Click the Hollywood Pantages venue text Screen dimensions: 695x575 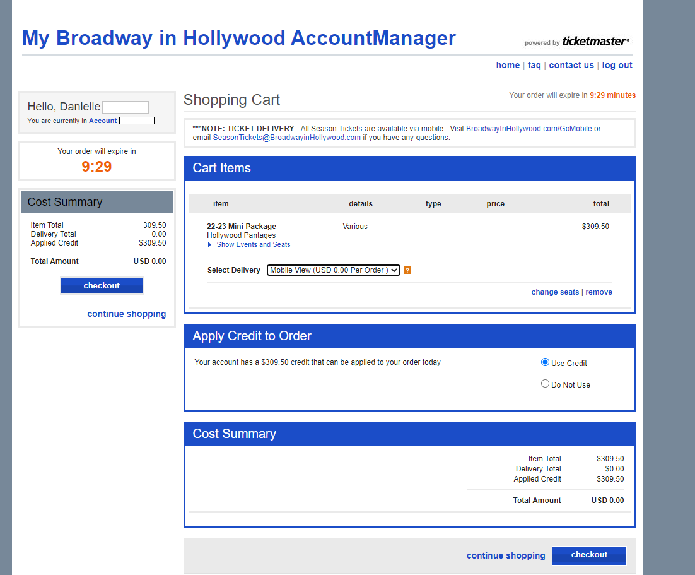241,235
